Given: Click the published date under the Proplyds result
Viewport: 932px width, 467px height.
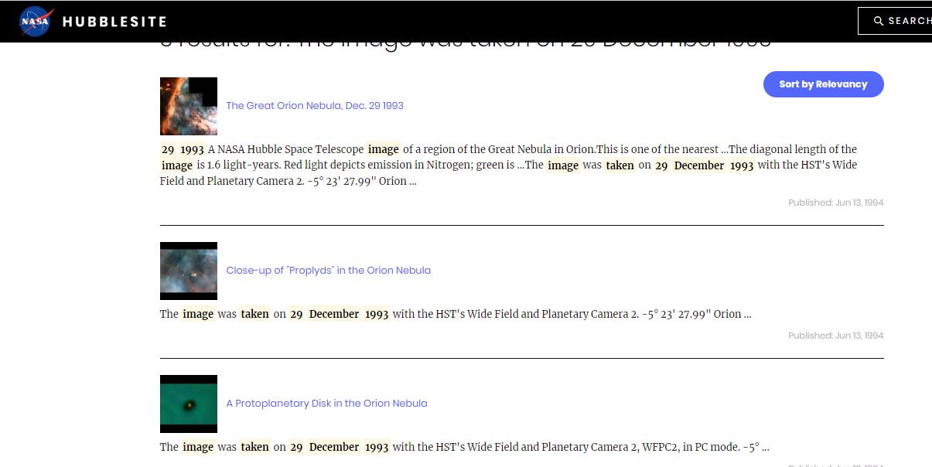Looking at the screenshot, I should coord(835,336).
